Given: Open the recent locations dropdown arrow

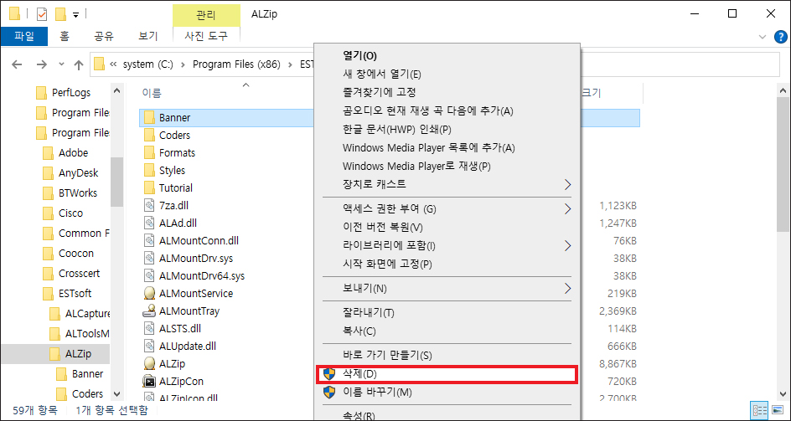Looking at the screenshot, I should coord(61,64).
